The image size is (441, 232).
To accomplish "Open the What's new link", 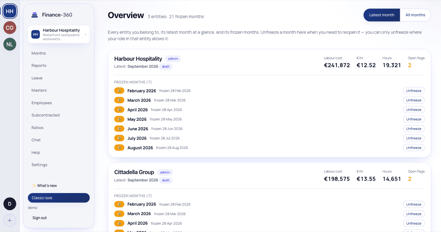I will point(44,185).
